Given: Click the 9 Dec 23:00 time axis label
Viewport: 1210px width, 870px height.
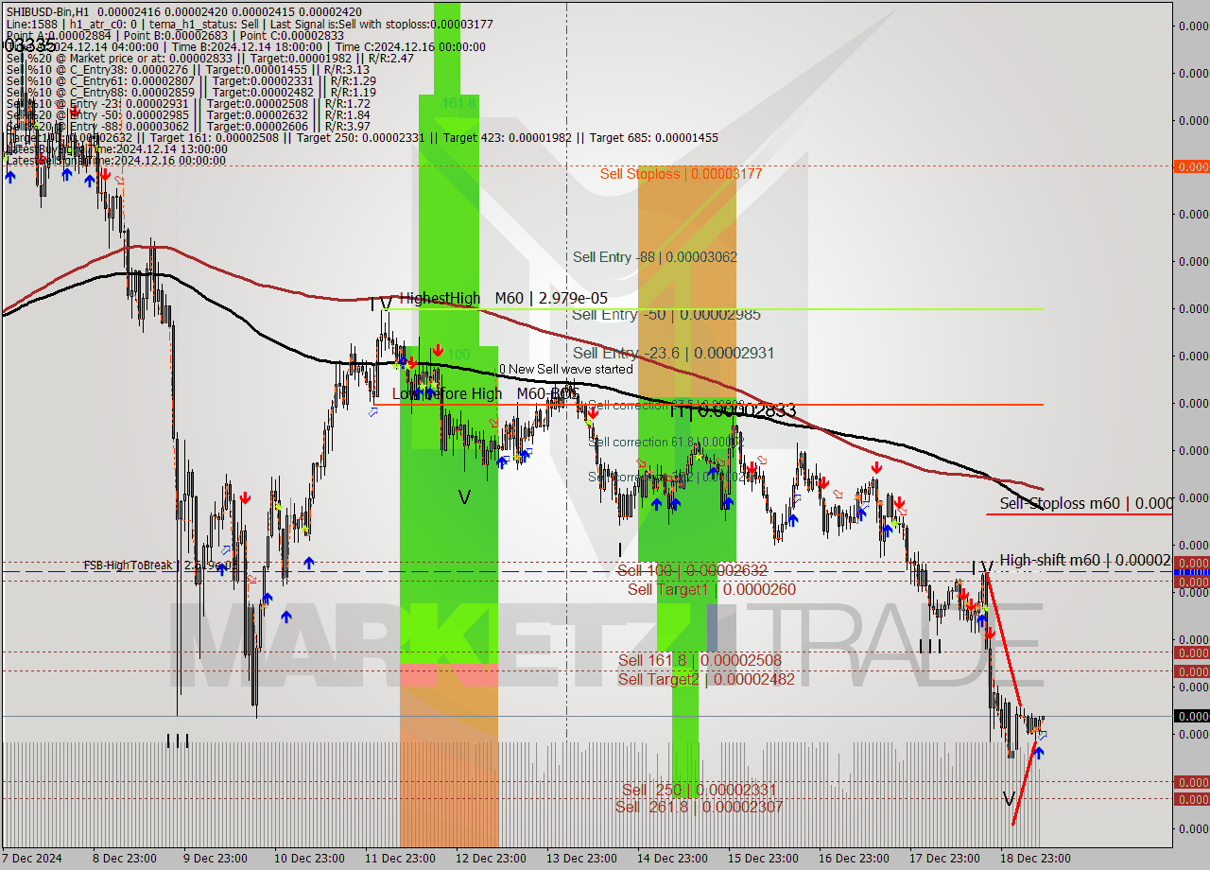Looking at the screenshot, I should [x=216, y=859].
